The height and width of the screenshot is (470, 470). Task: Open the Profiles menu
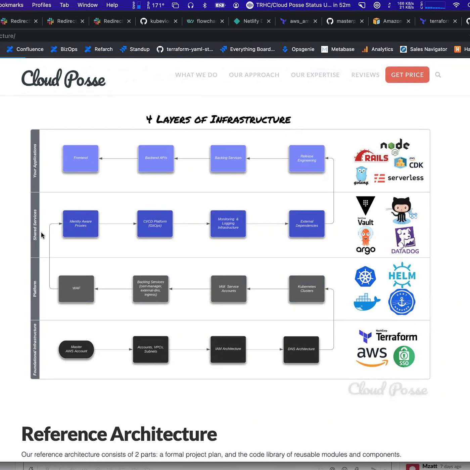pyautogui.click(x=42, y=5)
